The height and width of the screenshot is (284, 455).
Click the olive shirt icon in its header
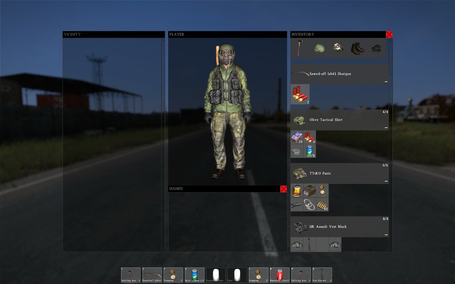coord(300,120)
